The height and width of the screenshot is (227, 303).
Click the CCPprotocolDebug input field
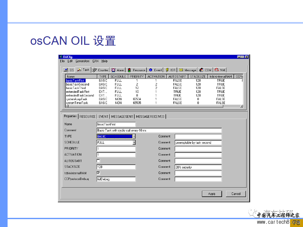click(116, 179)
